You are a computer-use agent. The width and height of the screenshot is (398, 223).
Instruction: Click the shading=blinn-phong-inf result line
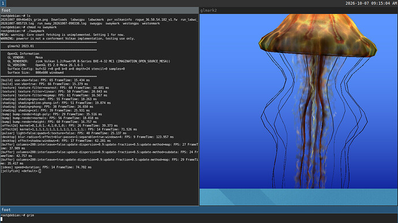click(55, 103)
